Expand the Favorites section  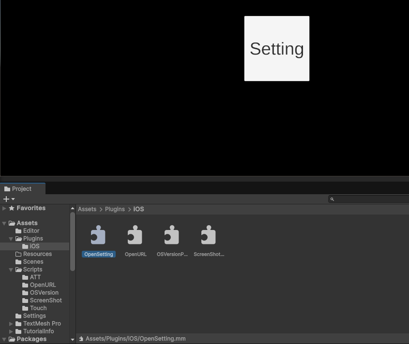[x=4, y=208]
